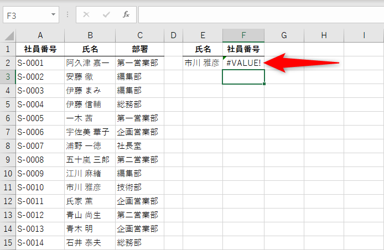Select 市川 雅彦 cell in column B

pos(90,187)
